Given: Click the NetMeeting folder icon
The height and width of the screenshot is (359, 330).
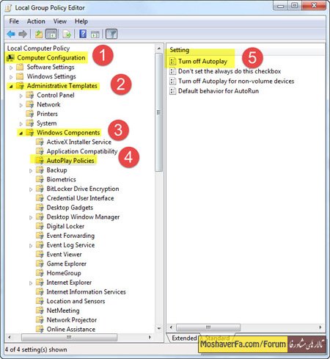Looking at the screenshot, I should pos(40,311).
